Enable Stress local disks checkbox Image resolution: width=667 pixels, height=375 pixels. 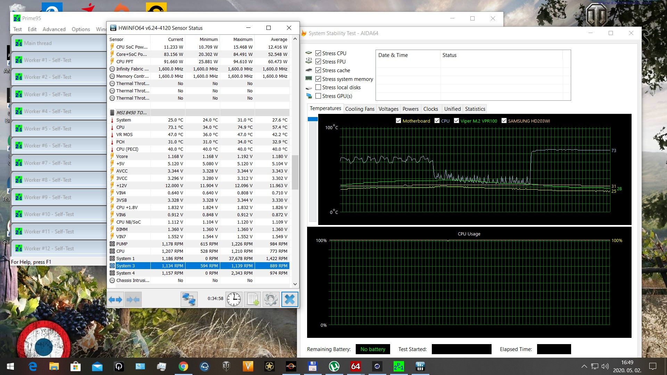(318, 87)
